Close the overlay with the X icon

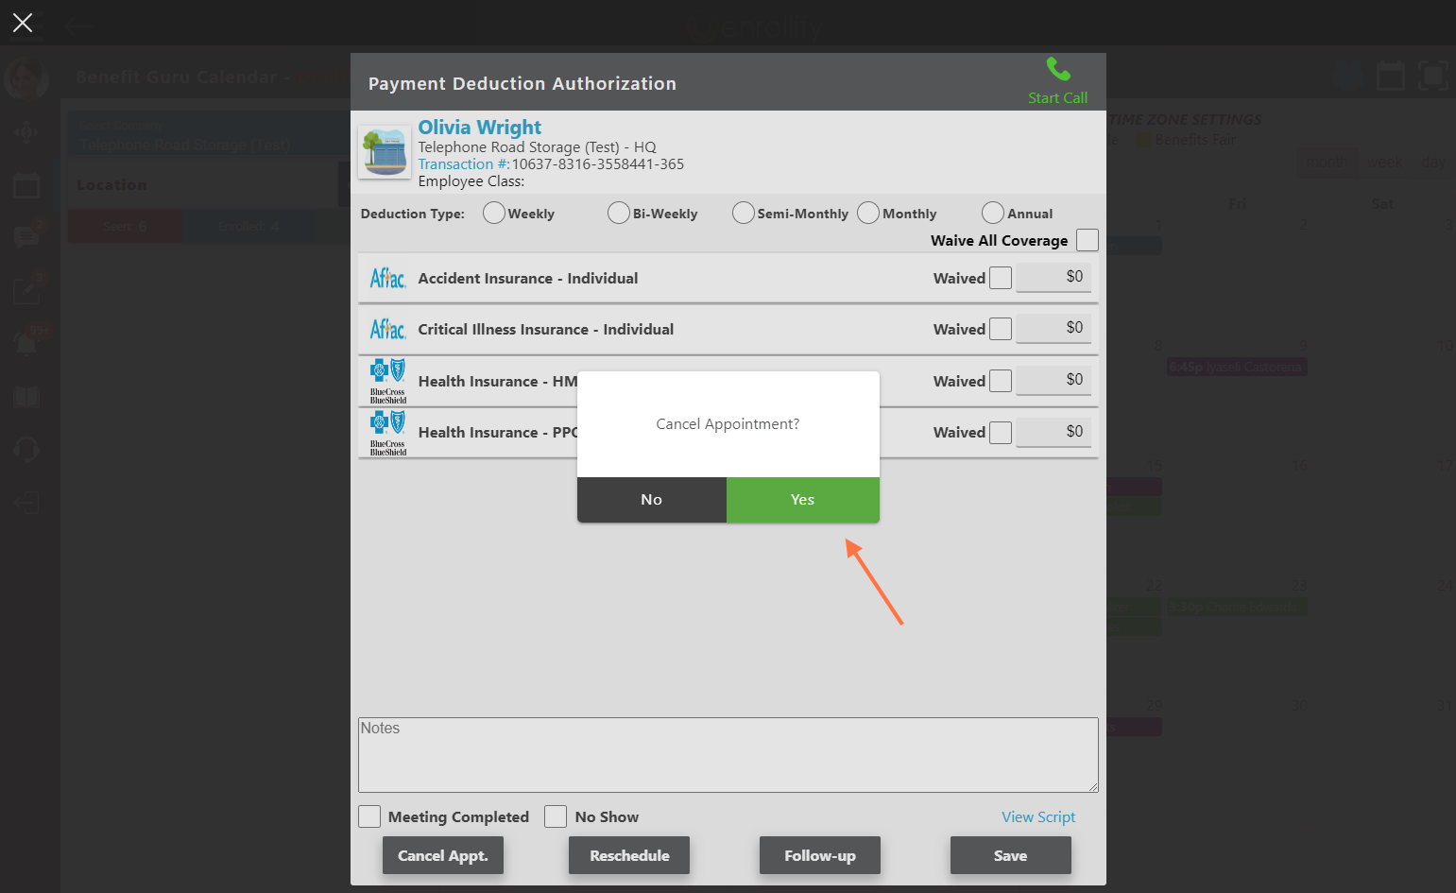pyautogui.click(x=23, y=23)
